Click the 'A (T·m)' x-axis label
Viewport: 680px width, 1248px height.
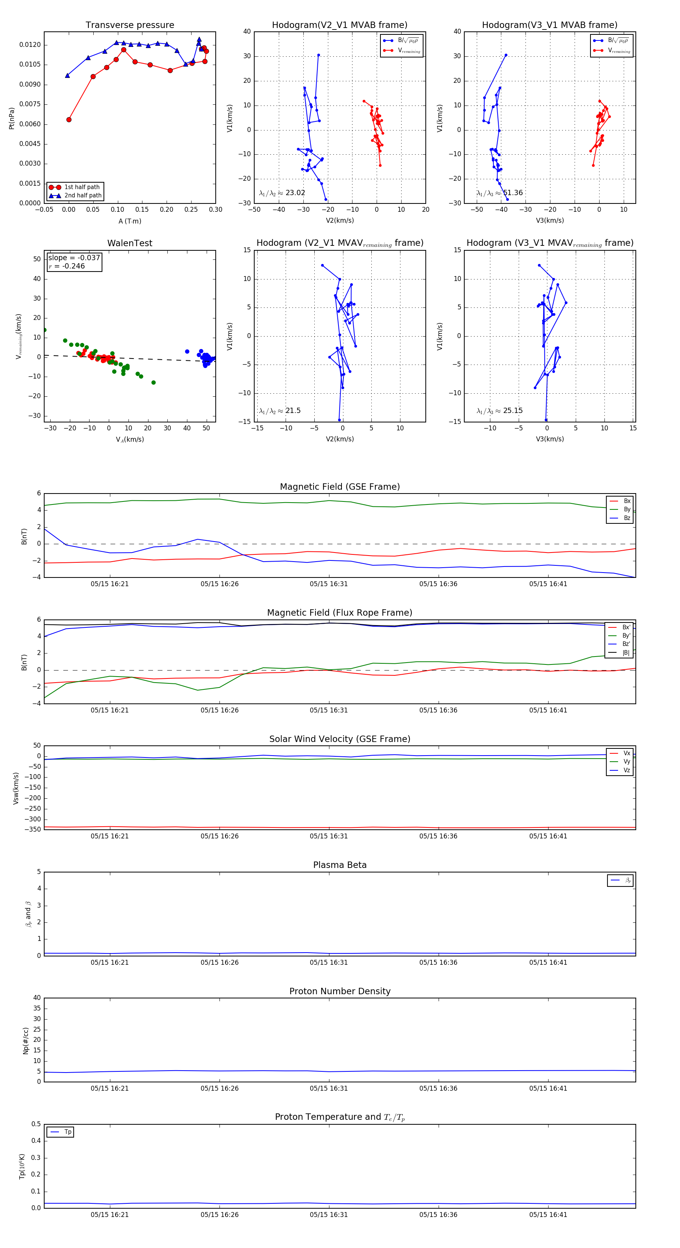point(130,221)
